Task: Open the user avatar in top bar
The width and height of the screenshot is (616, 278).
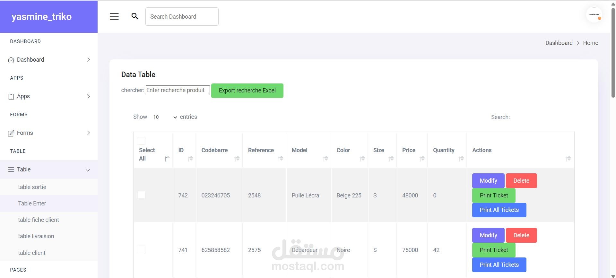Action: tap(594, 15)
